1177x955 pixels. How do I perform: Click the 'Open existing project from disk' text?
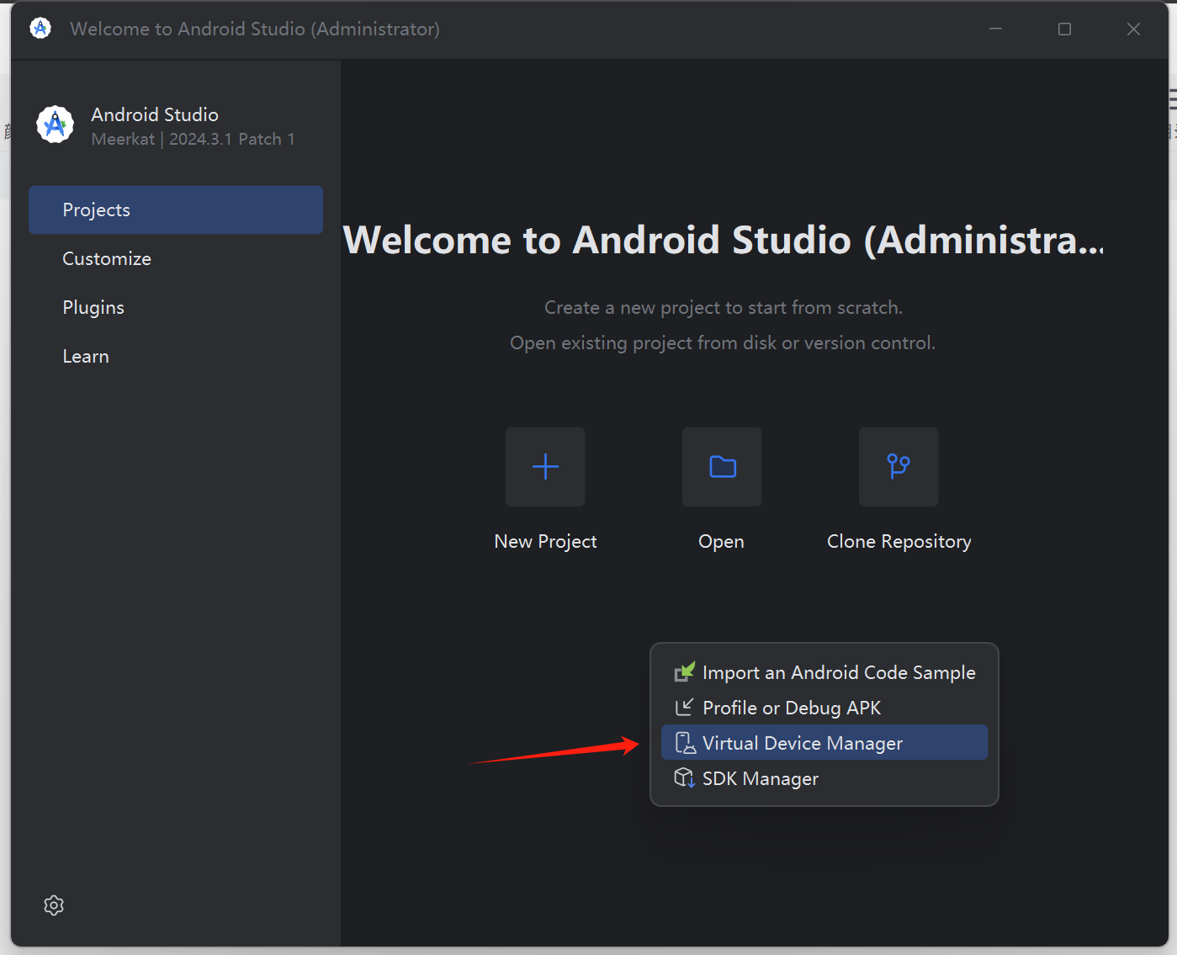coord(722,343)
